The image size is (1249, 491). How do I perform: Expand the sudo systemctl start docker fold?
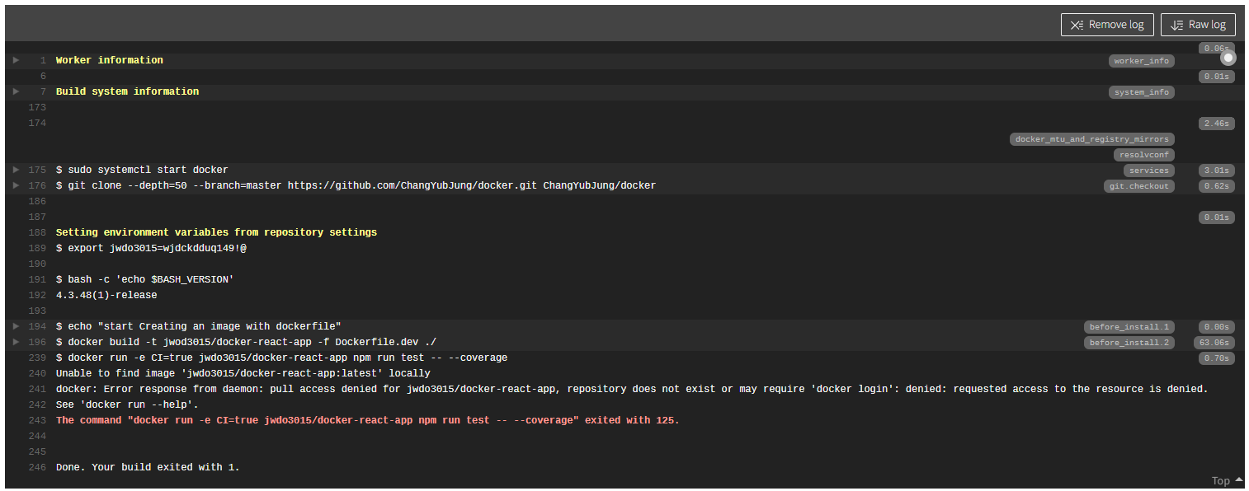click(16, 170)
